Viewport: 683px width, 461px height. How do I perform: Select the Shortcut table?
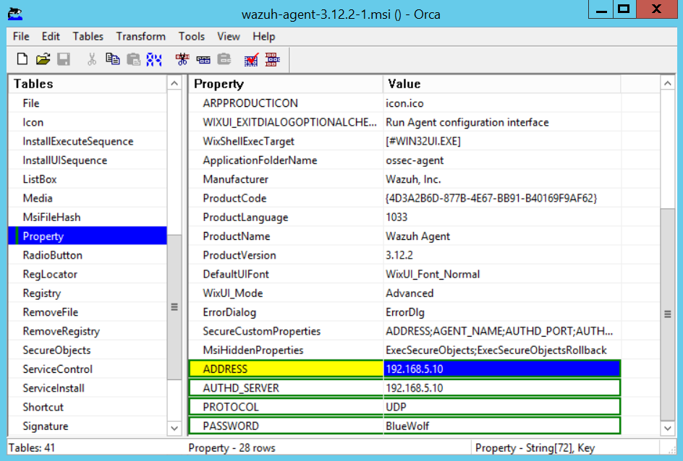pos(88,407)
